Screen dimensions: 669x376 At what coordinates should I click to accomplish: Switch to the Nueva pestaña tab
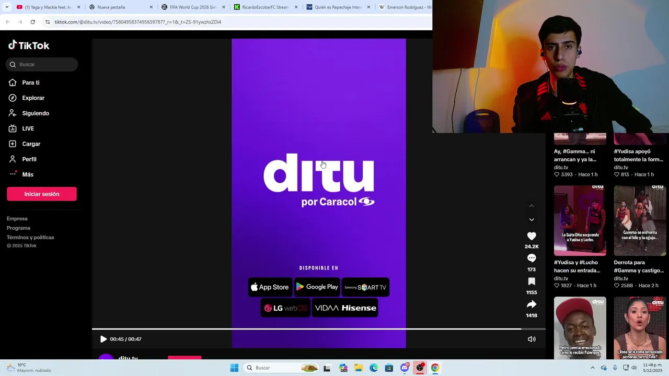click(121, 7)
